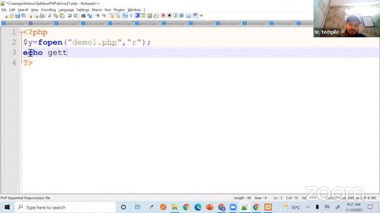The height and width of the screenshot is (213, 380).
Task: Click line number 2 in the margin
Action: coord(14,42)
